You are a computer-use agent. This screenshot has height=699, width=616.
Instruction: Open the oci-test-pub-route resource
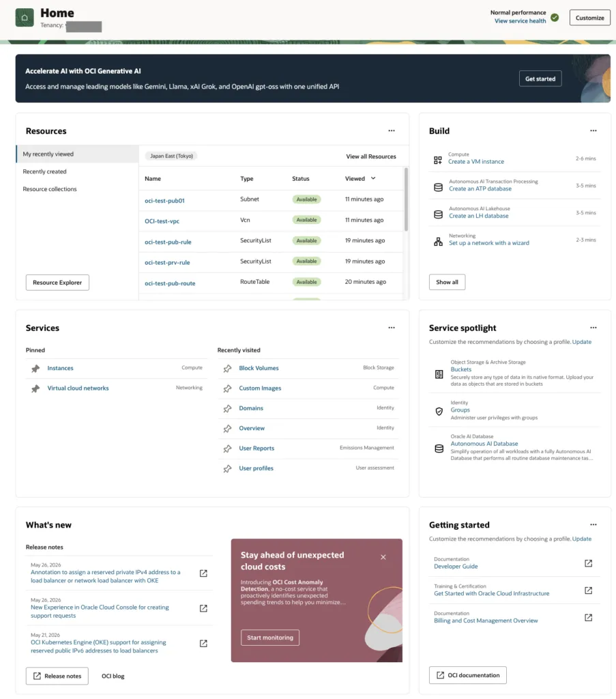[x=170, y=283]
